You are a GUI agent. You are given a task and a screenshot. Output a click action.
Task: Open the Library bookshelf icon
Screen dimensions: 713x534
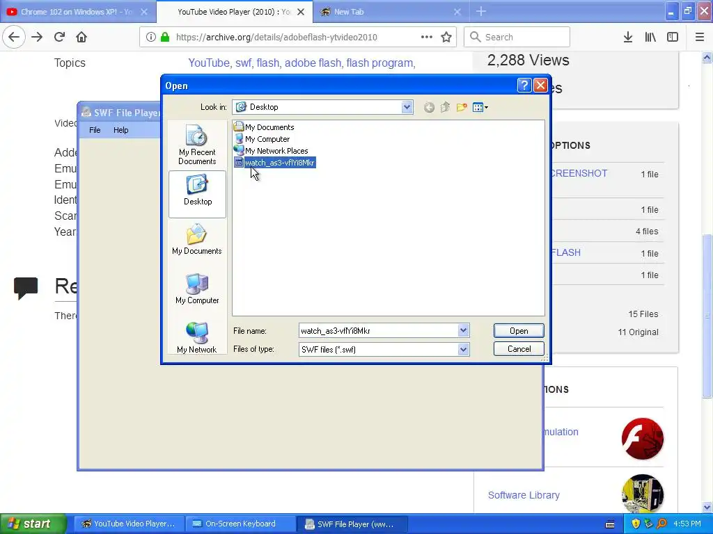[x=650, y=37]
